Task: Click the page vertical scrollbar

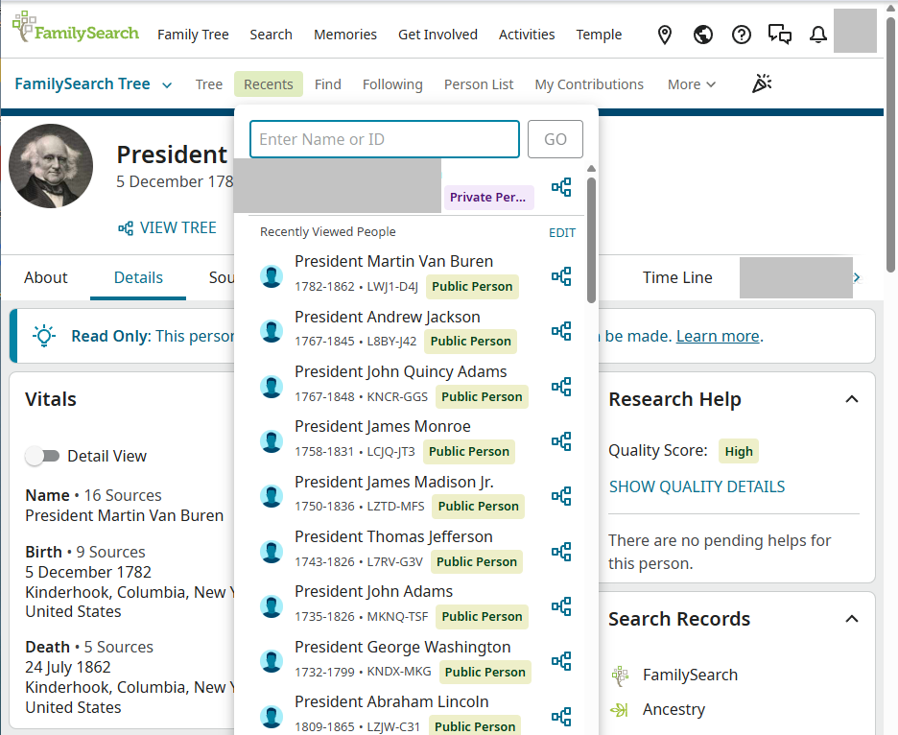Action: (x=890, y=144)
